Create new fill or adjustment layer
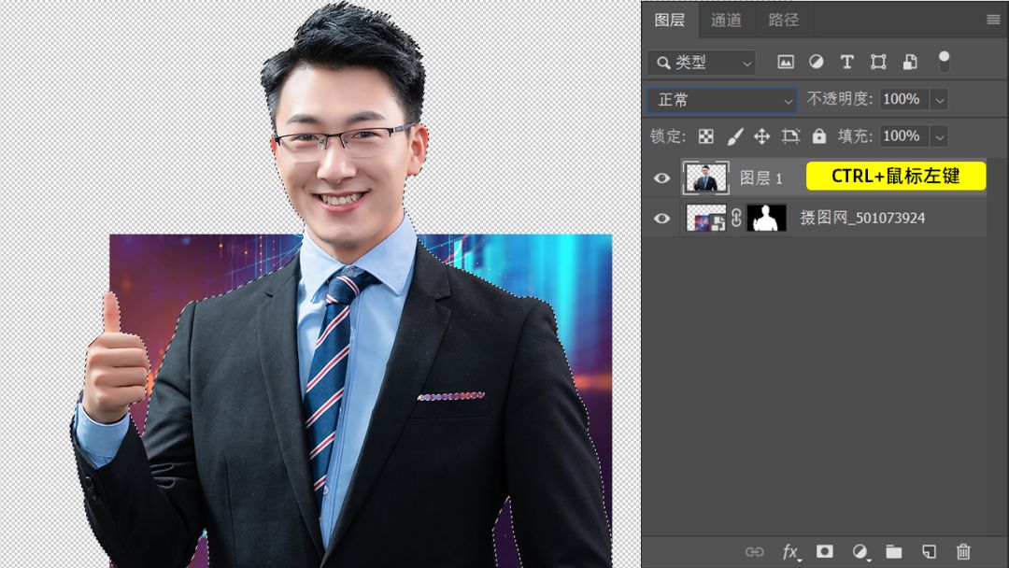1009x568 pixels. tap(860, 552)
